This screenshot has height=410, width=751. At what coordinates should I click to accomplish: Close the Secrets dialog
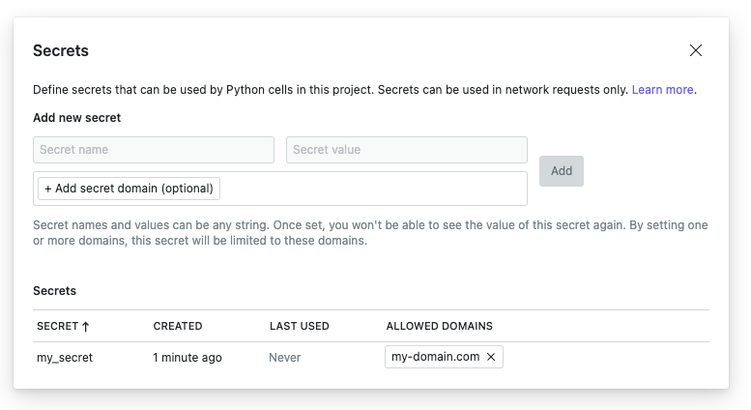coord(696,50)
